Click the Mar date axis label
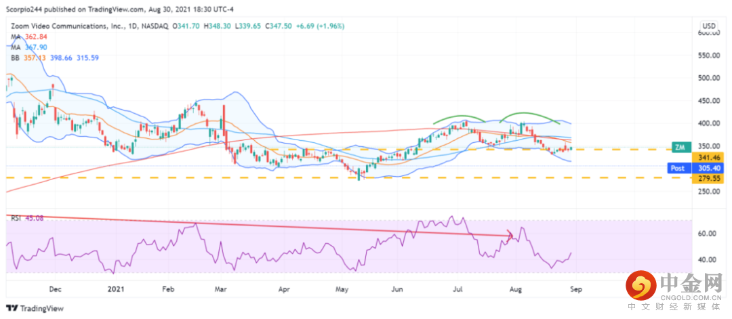 [x=221, y=289]
